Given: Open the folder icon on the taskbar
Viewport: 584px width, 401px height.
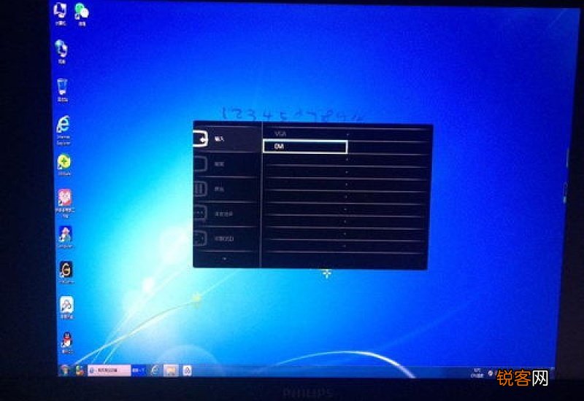Looking at the screenshot, I should tap(171, 370).
